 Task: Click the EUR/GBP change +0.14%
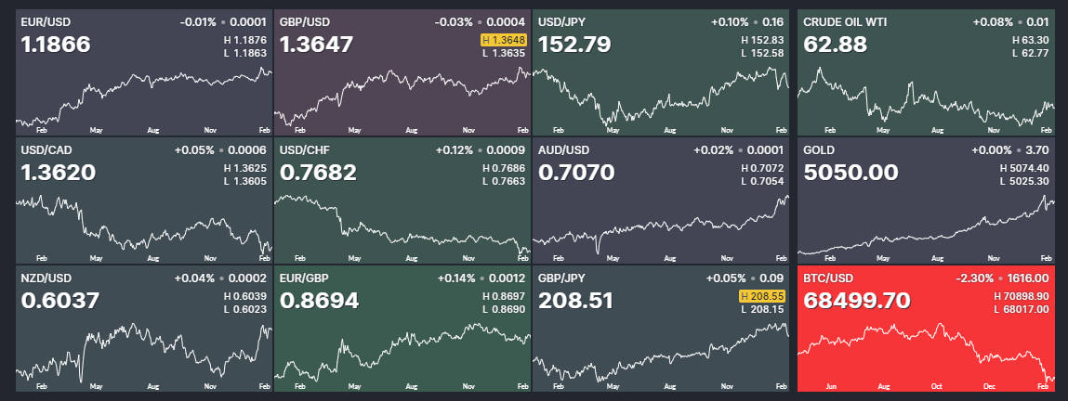456,278
